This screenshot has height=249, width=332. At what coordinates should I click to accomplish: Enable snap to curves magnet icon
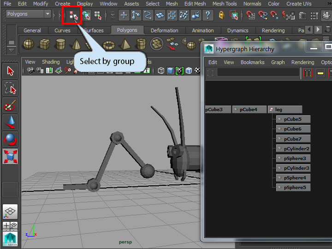click(263, 15)
